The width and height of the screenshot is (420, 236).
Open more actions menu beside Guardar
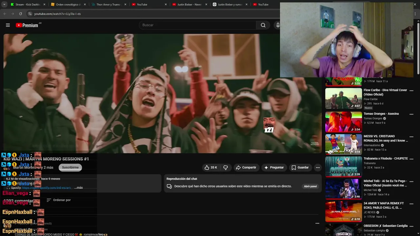[318, 167]
